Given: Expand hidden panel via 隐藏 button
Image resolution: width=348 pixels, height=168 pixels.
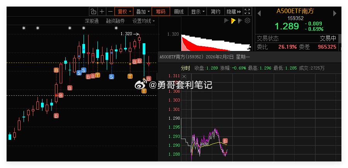Looking at the screenshot, I should click(x=234, y=12).
